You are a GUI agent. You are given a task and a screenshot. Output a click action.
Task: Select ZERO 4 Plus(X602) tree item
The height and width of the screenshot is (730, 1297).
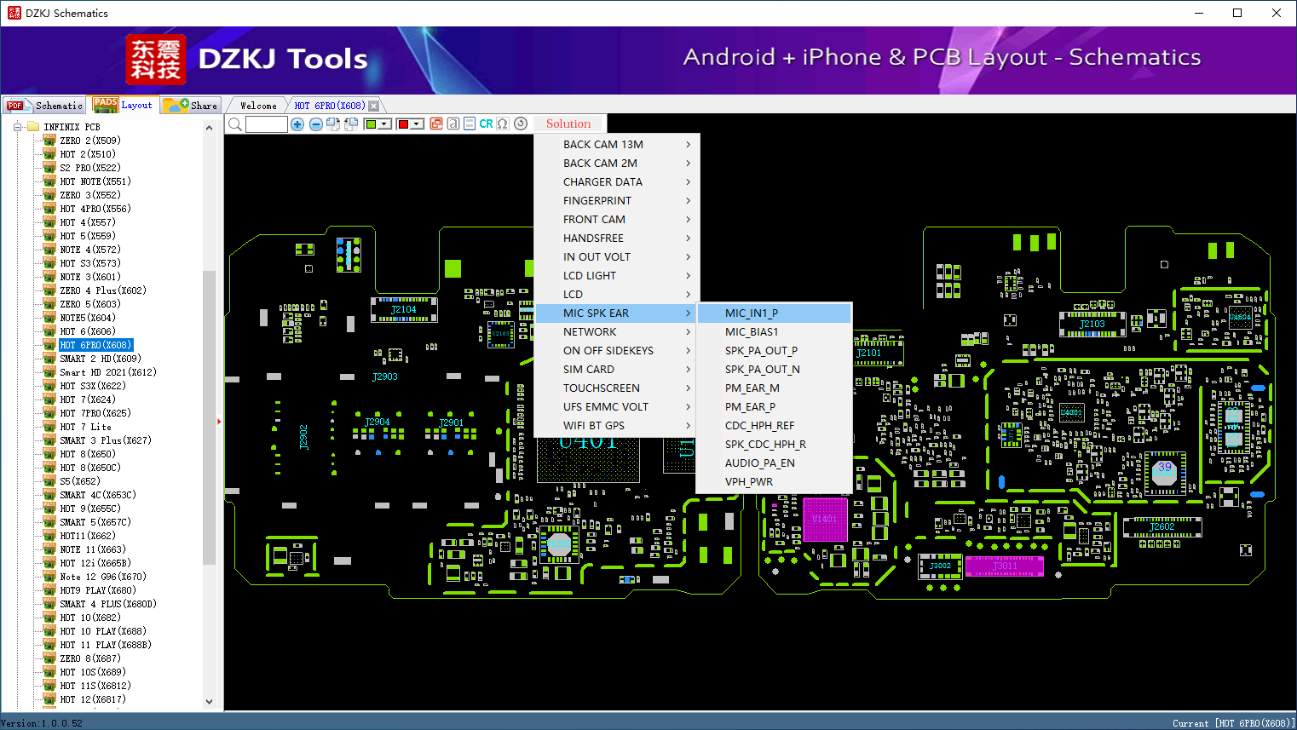coord(103,290)
